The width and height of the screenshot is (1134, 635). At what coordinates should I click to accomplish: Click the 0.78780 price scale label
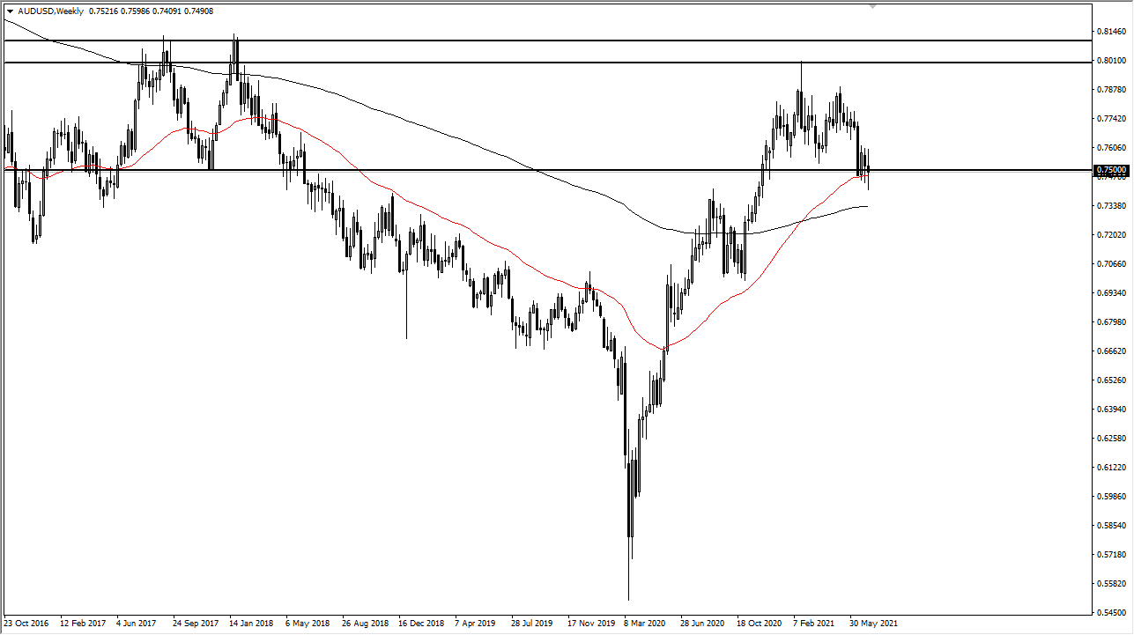(1112, 92)
